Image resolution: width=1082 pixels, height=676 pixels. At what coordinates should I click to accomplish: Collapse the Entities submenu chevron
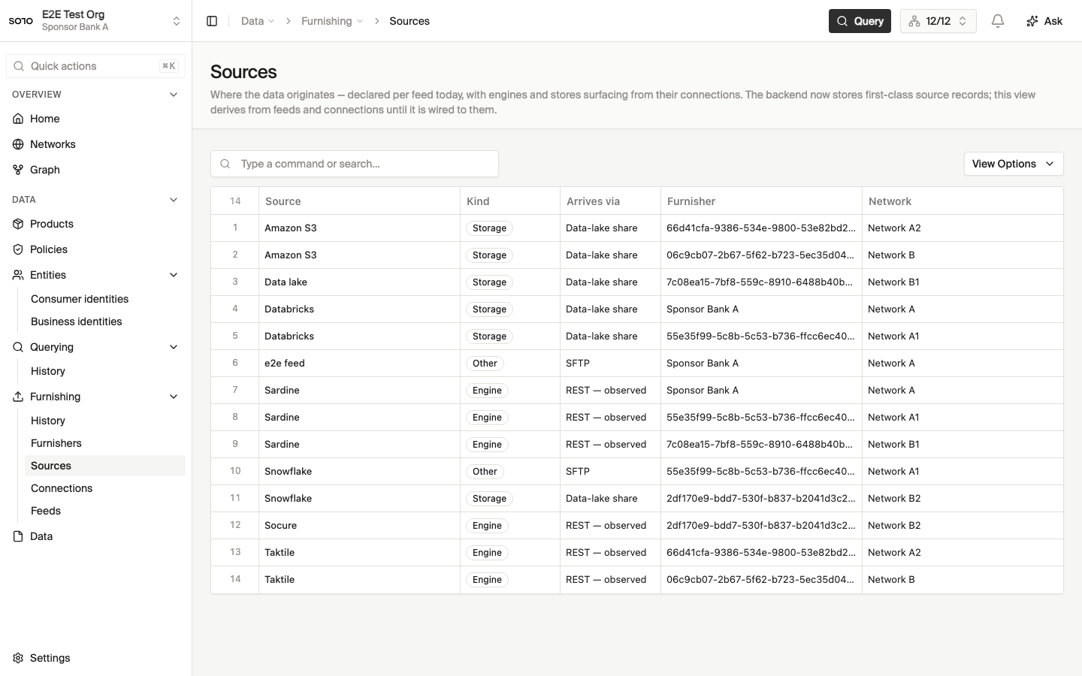tap(174, 275)
